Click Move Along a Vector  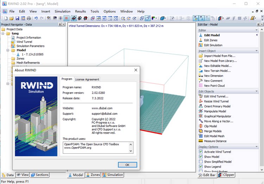[219, 121]
